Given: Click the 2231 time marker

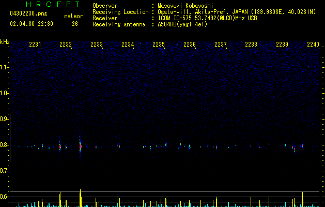Looking at the screenshot, I should [35, 45].
